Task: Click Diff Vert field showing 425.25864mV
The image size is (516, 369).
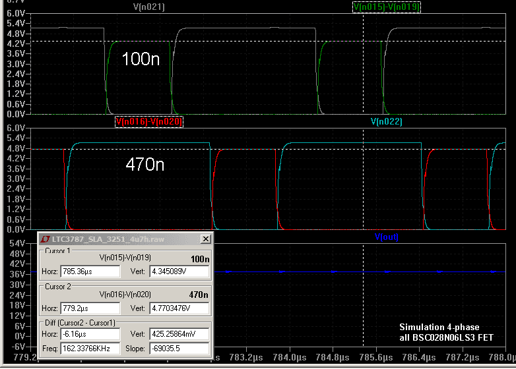Action: 179,335
